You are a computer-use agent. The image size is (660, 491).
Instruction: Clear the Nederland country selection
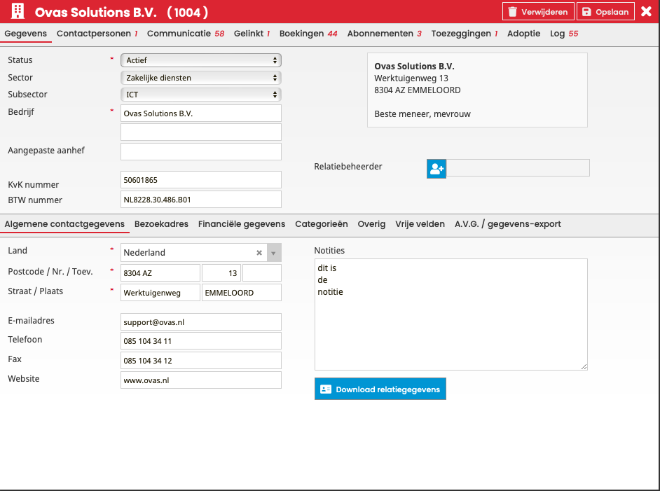259,253
